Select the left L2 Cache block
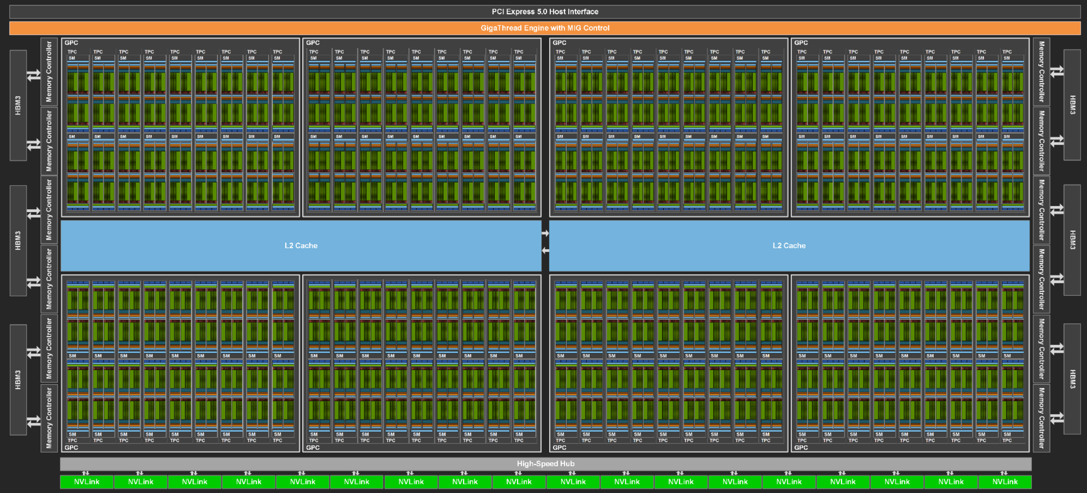 pos(301,246)
